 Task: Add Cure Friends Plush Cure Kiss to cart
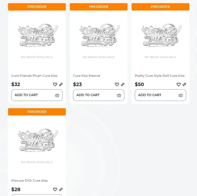(x=37, y=95)
